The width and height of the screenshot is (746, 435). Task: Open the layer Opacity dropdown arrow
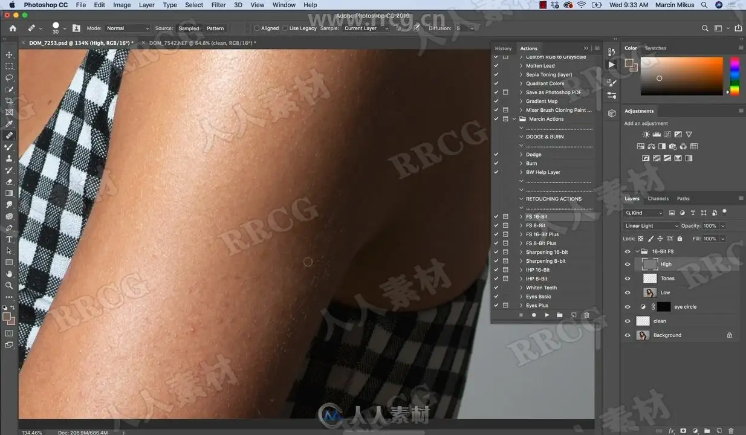[x=722, y=226]
